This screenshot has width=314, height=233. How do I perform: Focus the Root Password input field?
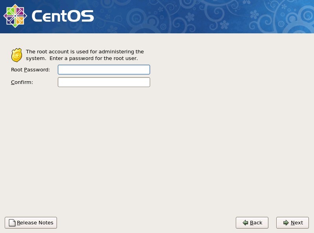(104, 70)
